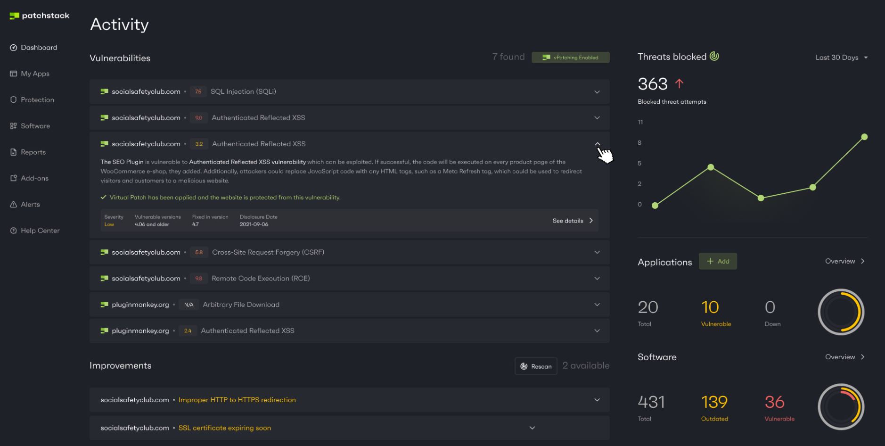The image size is (885, 446).
Task: Navigate to Software section
Action: (x=30, y=126)
